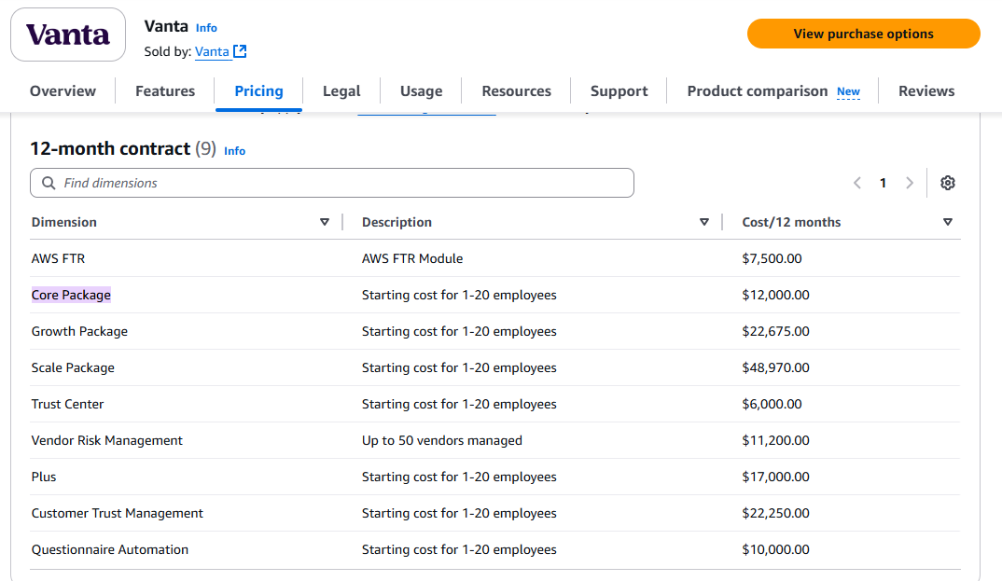Switch to the Reviews tab
The image size is (1002, 581).
point(926,91)
